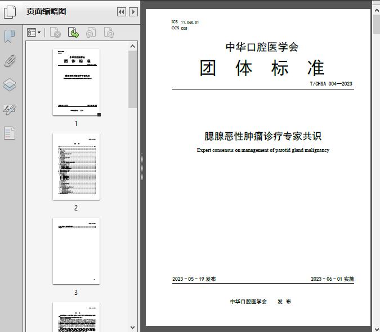Open the Bookmarks panel
Screen dimensions: 380x332
10,37
